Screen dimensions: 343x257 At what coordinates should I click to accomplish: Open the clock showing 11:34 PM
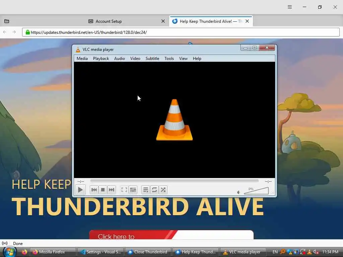[330, 252]
